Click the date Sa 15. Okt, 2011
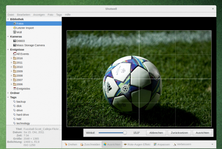This screenshot has height=149, width=222. pos(34,132)
